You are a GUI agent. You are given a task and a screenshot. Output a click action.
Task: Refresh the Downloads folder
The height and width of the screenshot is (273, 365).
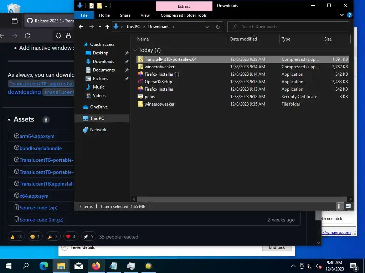[218, 27]
